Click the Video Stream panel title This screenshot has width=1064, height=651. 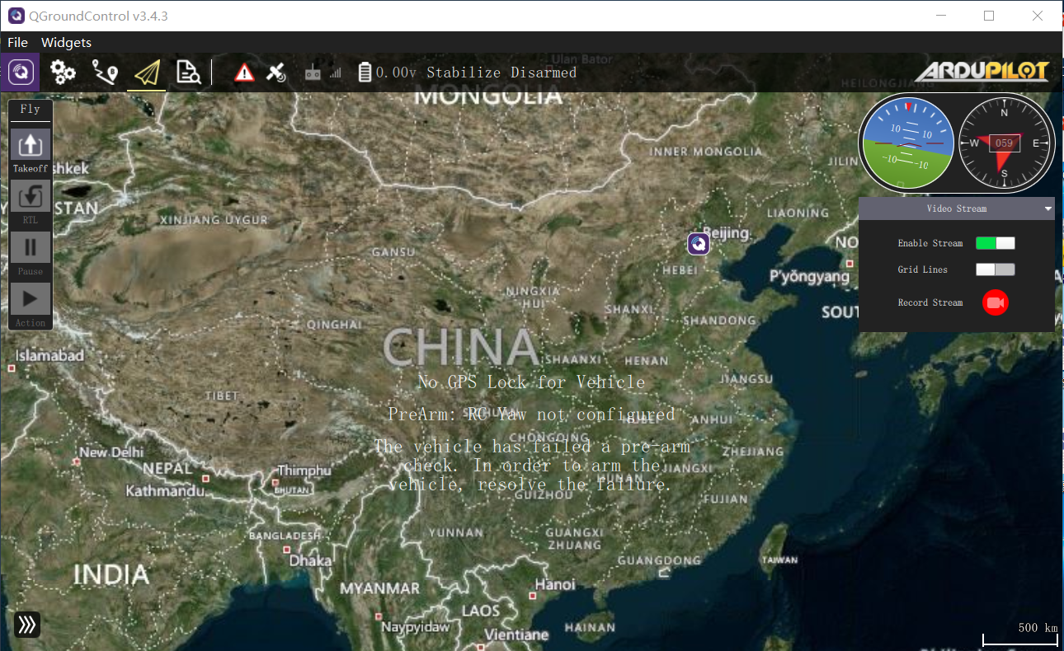(x=957, y=208)
